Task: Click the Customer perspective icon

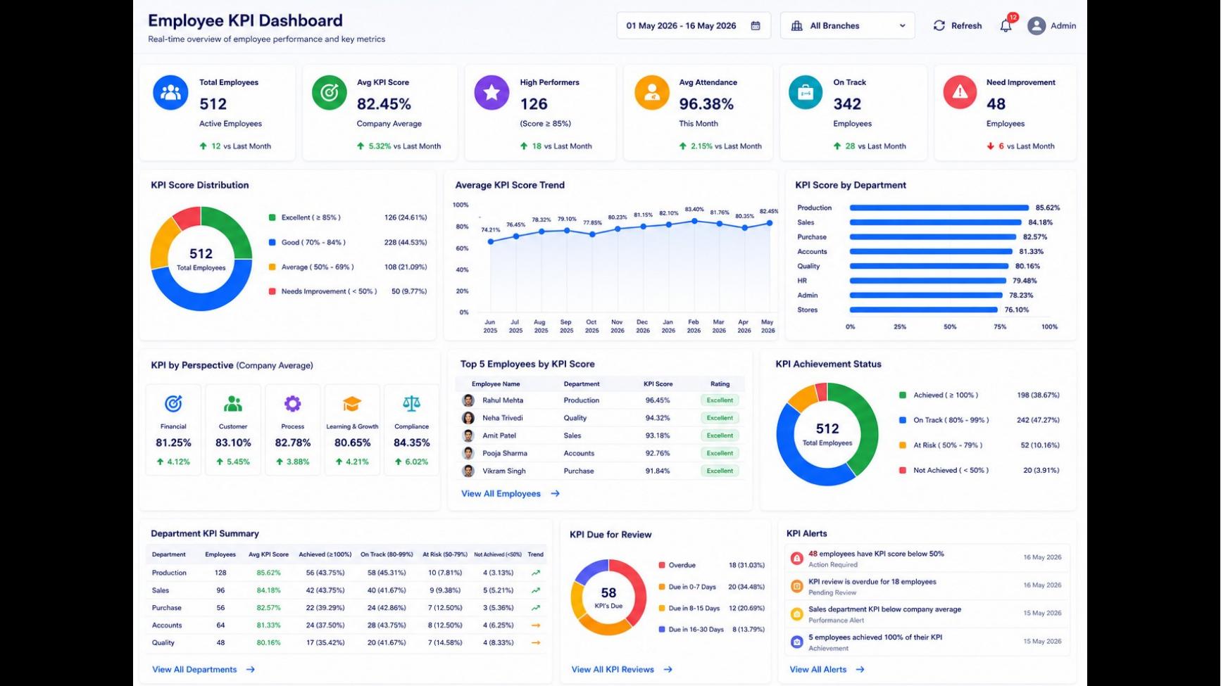Action: [233, 404]
